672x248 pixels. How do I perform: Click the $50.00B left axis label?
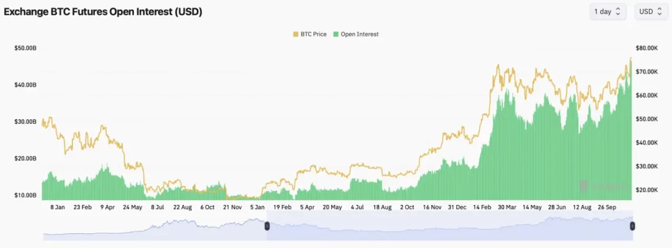[x=25, y=48]
